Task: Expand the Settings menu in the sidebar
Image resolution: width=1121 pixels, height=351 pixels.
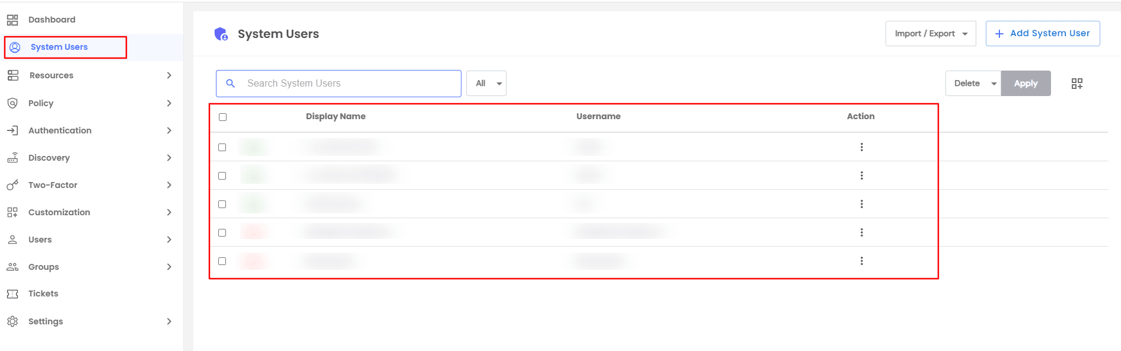Action: point(45,321)
